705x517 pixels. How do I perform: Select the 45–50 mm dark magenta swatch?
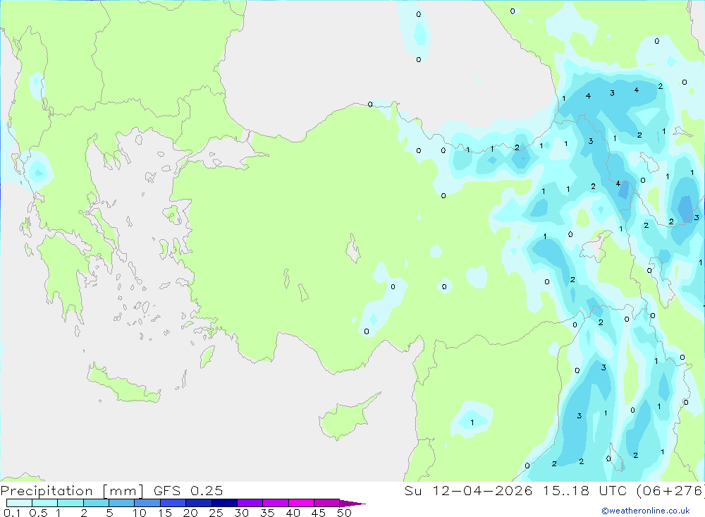click(327, 503)
